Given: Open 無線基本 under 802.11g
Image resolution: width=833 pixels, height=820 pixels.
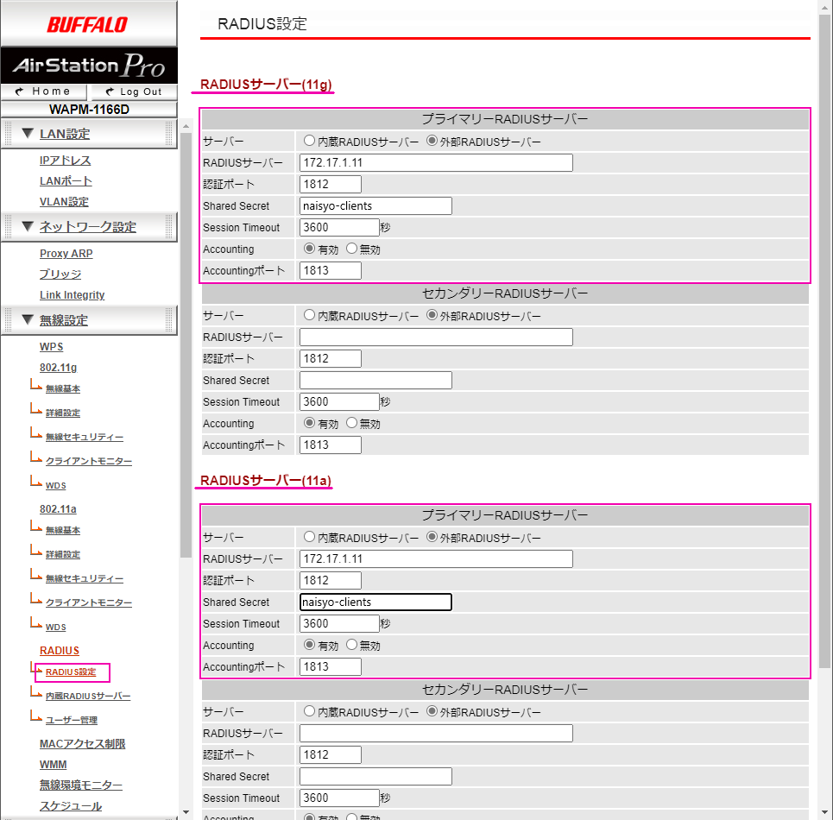Looking at the screenshot, I should (63, 388).
